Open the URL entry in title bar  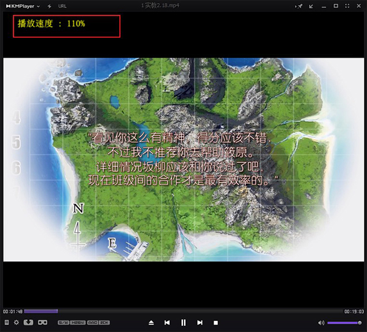62,6
